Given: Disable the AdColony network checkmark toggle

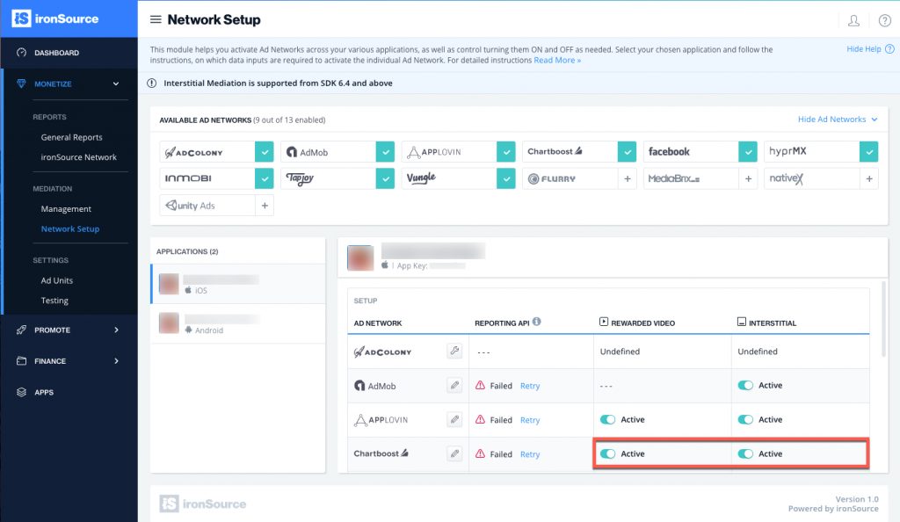Looking at the screenshot, I should (264, 151).
